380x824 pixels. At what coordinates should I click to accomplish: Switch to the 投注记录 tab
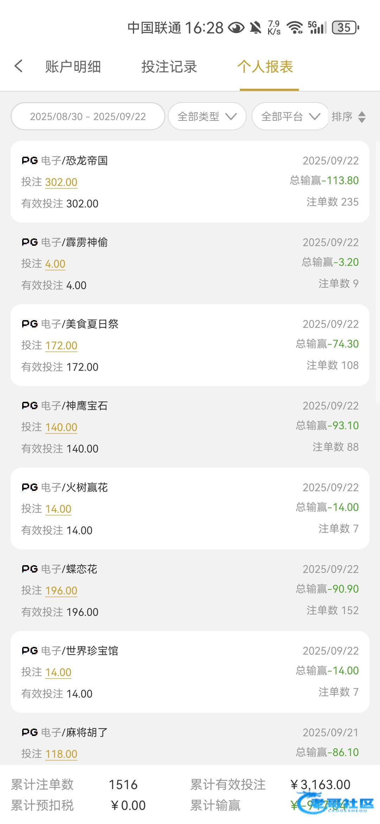169,67
